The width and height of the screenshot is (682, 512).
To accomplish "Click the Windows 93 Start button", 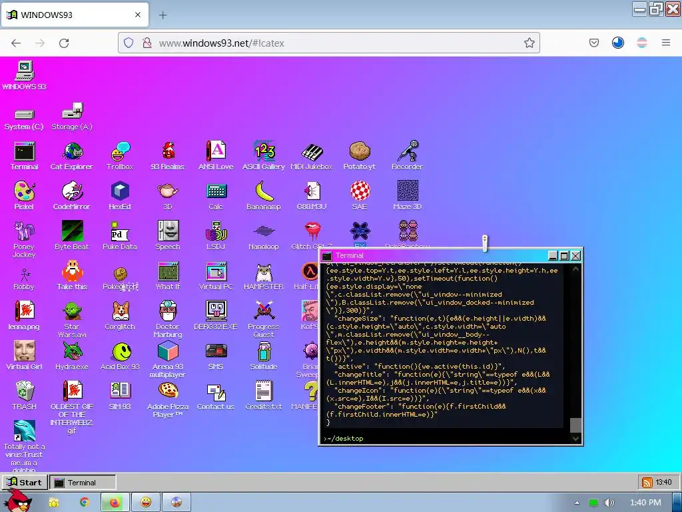I will pyautogui.click(x=25, y=482).
